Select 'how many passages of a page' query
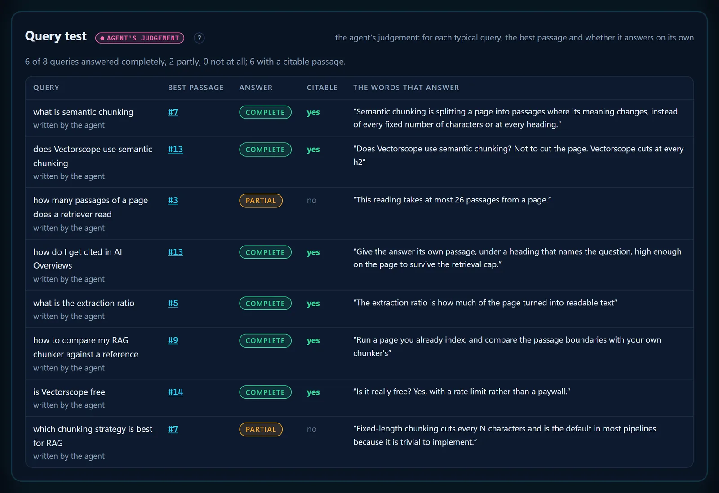 [90, 207]
